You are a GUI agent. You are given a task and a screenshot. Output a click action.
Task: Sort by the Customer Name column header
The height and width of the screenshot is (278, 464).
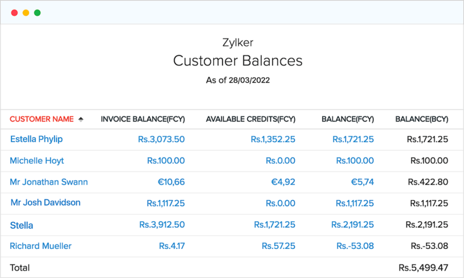click(42, 120)
